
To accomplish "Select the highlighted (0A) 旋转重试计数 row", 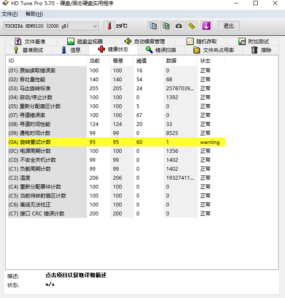I will click(117, 142).
